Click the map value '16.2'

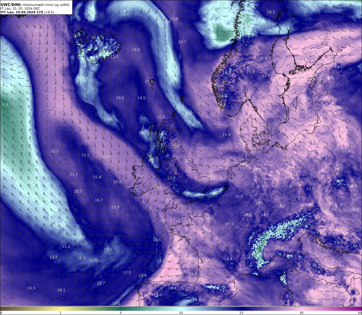pyautogui.click(x=260, y=186)
